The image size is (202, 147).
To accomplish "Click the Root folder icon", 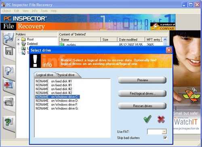I will [23, 39].
